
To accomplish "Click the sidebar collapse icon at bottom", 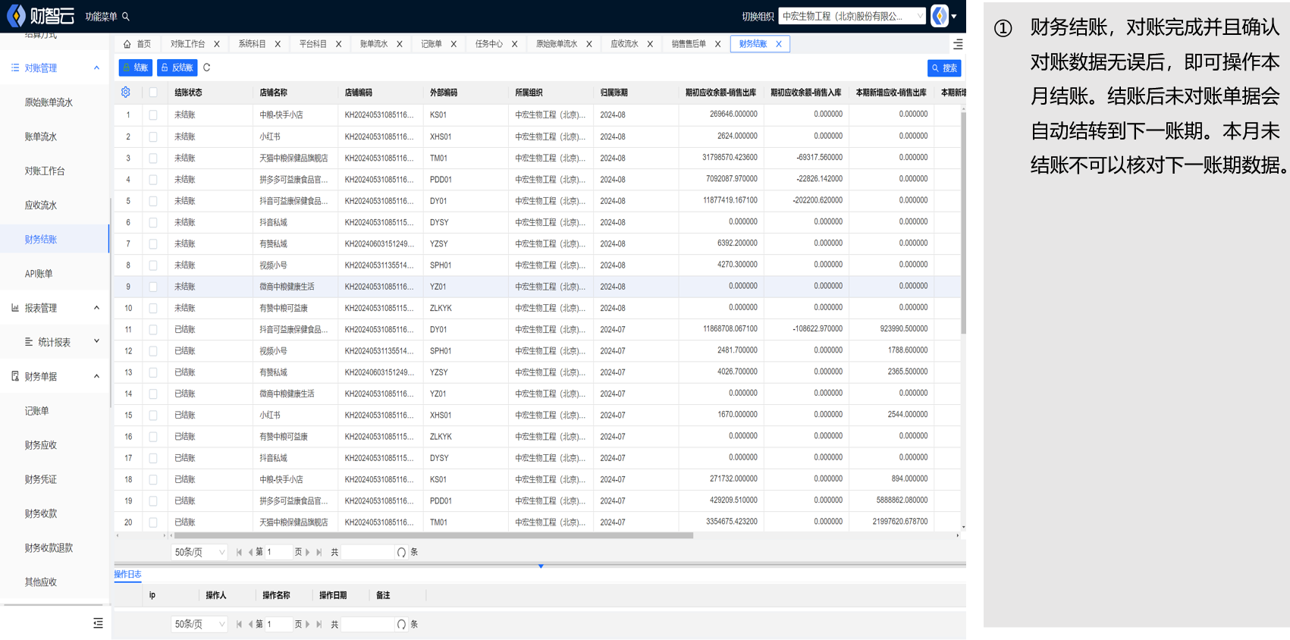I will [98, 623].
